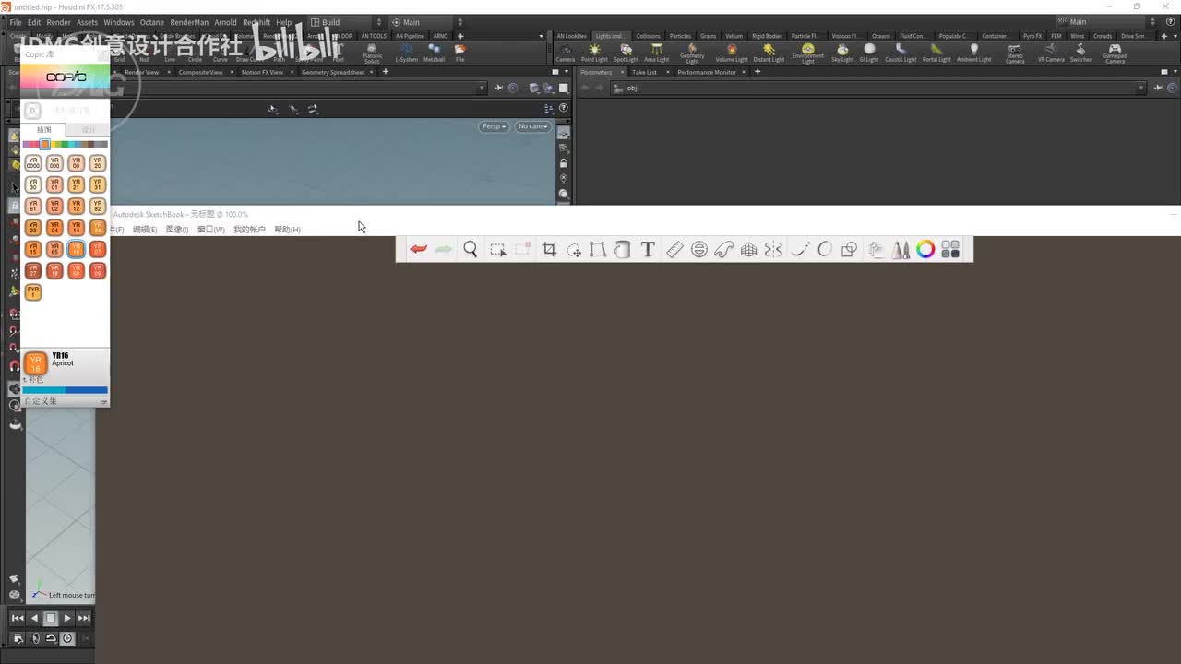
Task: Open the SketchBook brush palette
Action: tap(901, 249)
